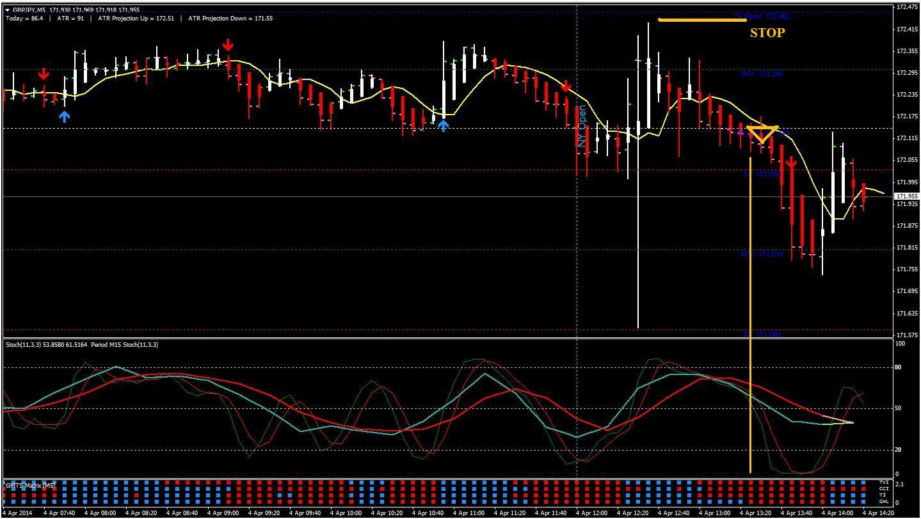
Task: Select the blue up arrow near 07:40
Action: [x=64, y=116]
